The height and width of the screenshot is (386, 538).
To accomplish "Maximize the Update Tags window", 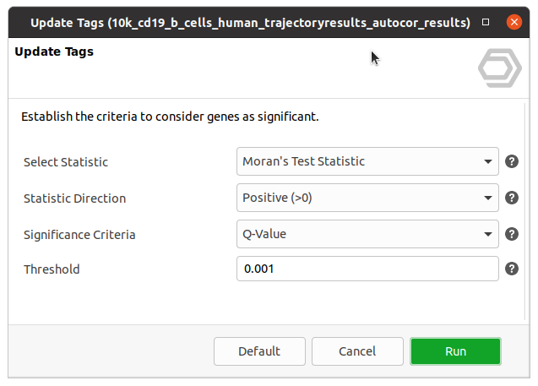I will [486, 22].
